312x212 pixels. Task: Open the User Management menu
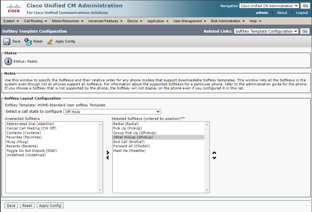point(189,21)
